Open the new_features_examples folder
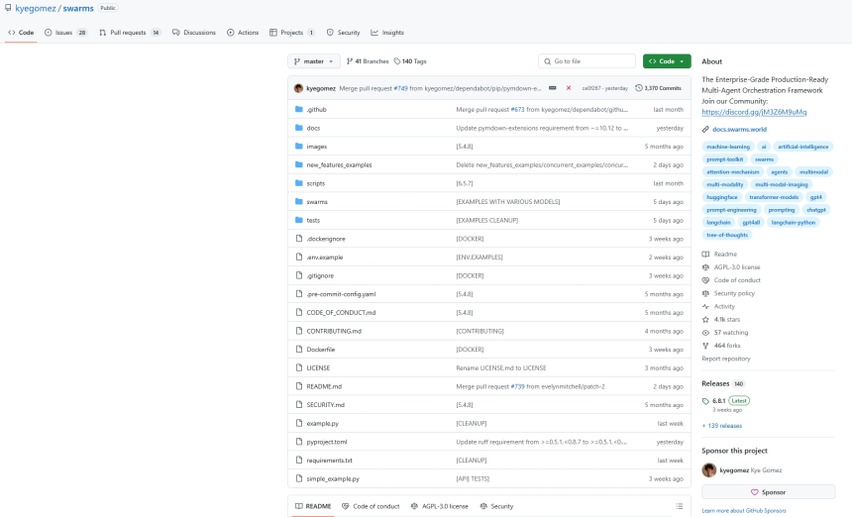 [x=339, y=165]
